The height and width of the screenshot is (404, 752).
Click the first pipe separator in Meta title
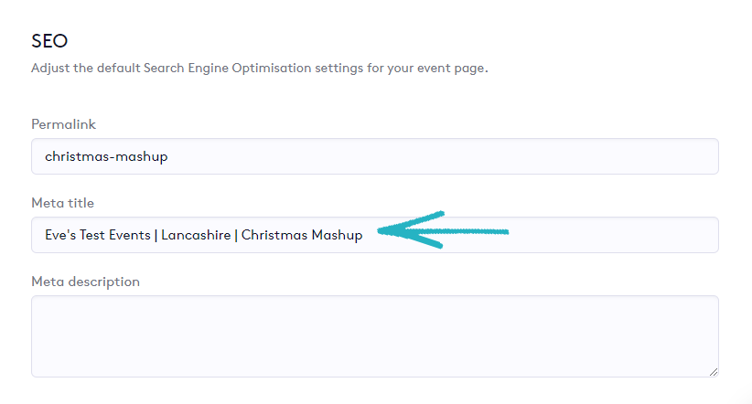156,235
